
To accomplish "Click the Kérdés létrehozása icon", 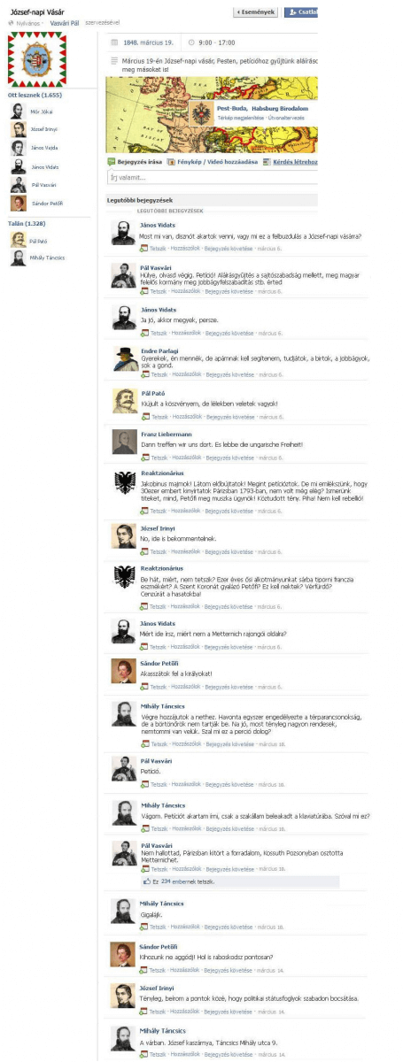I will pos(267,162).
